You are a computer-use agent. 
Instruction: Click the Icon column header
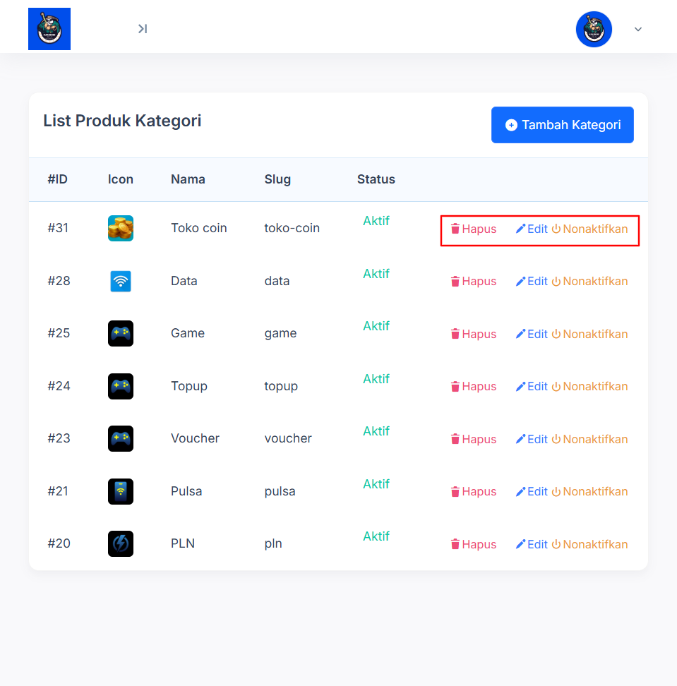120,179
